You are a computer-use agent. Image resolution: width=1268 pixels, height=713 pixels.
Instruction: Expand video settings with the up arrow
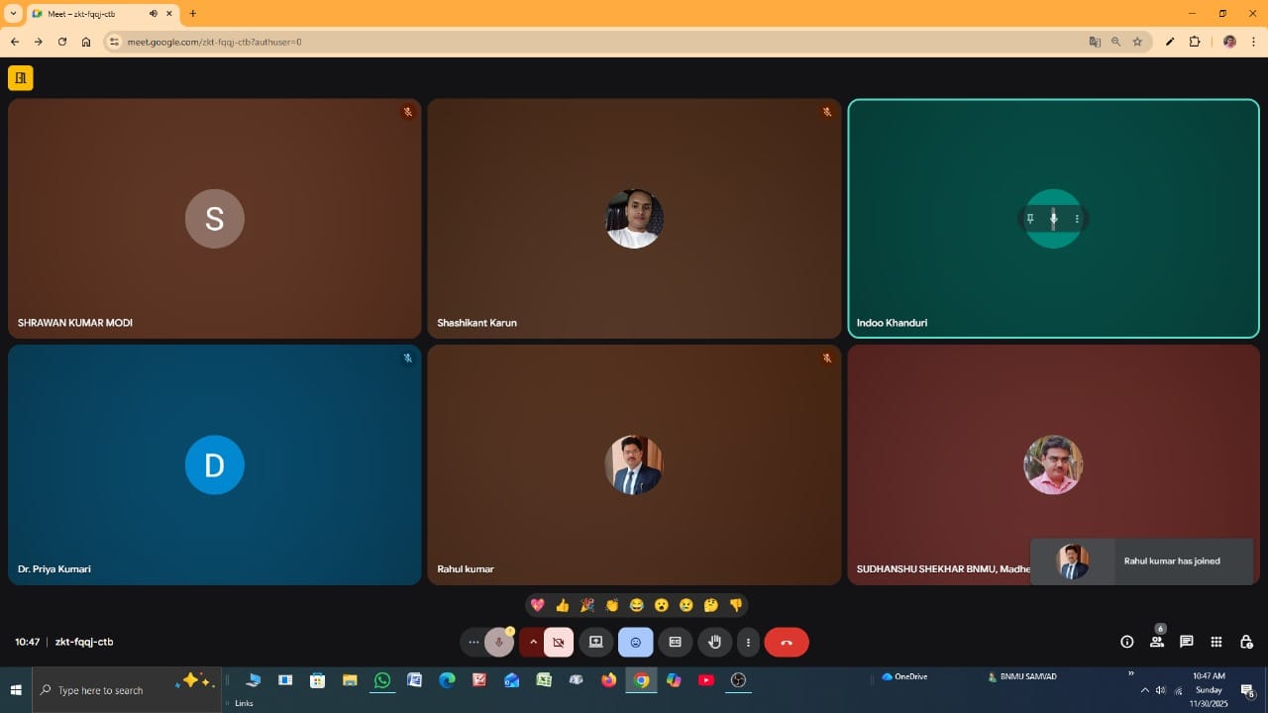pyautogui.click(x=533, y=642)
